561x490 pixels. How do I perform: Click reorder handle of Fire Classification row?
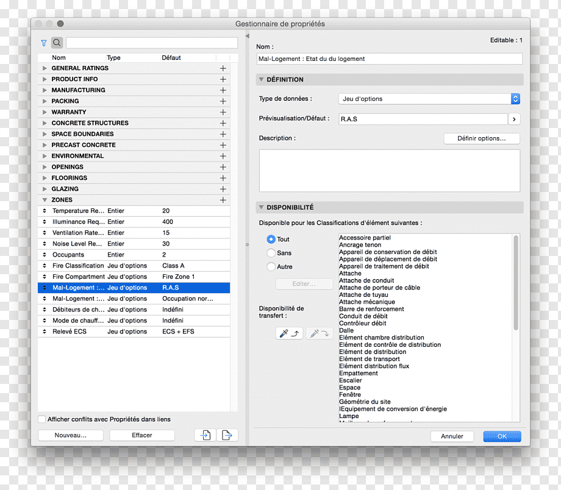pos(45,266)
